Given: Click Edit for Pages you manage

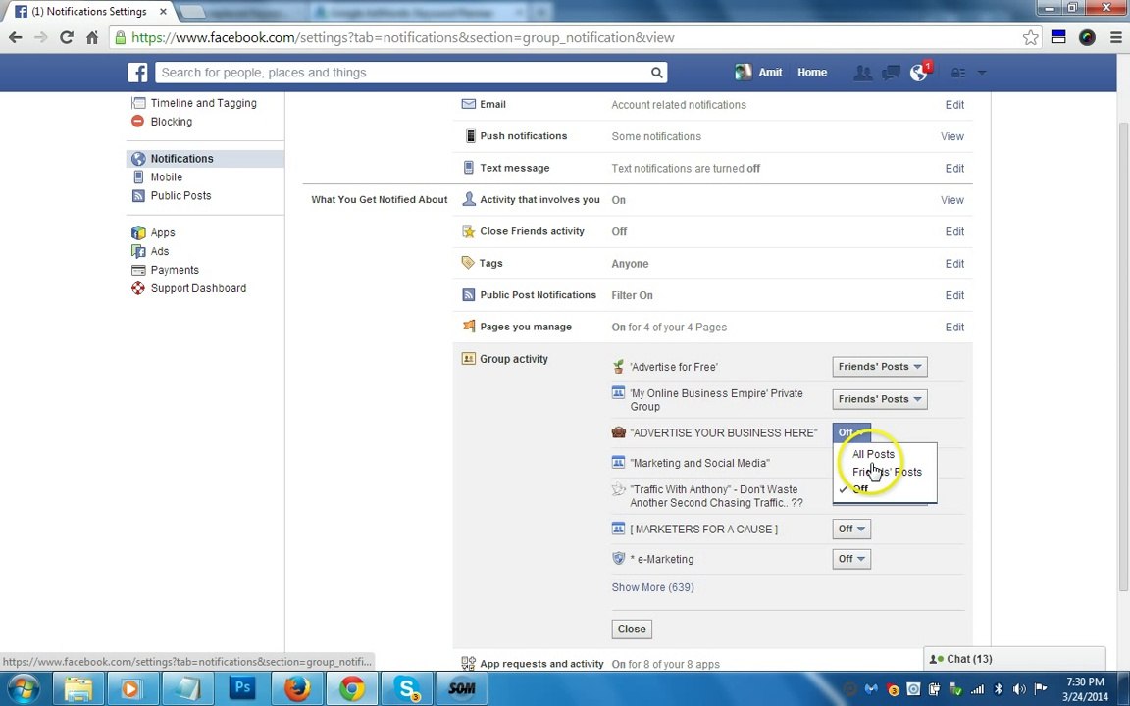Looking at the screenshot, I should (x=954, y=327).
